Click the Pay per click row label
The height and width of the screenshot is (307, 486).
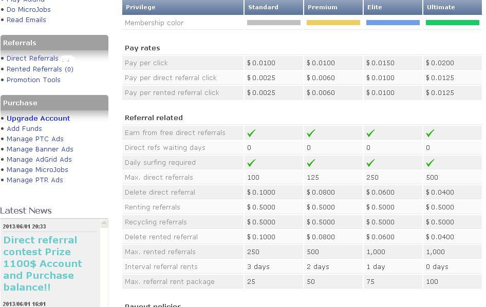pyautogui.click(x=146, y=63)
